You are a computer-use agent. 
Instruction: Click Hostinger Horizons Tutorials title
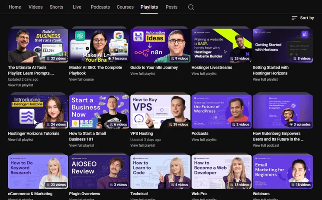(34, 134)
